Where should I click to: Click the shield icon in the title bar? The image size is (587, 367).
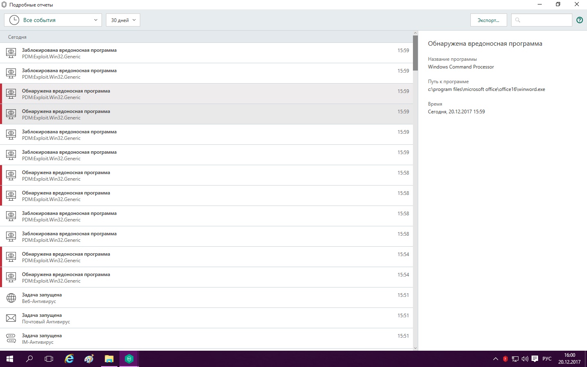[4, 4]
